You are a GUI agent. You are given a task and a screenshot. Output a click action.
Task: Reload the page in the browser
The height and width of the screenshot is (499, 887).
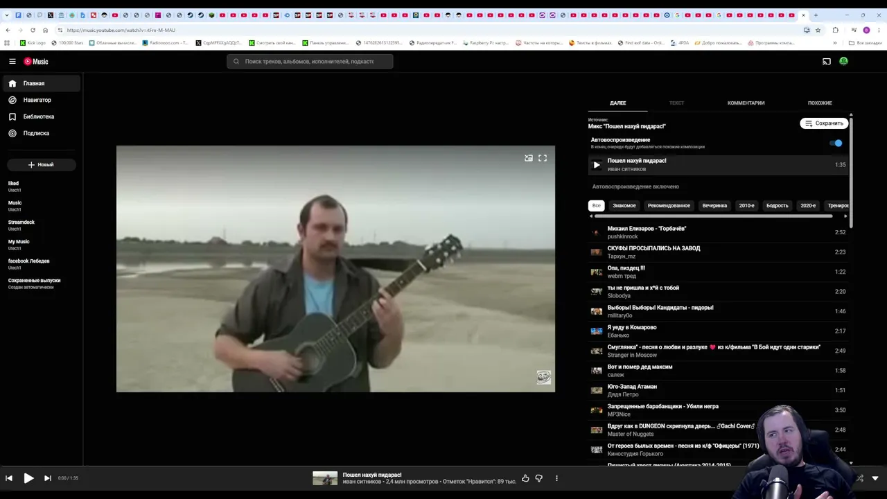(x=33, y=30)
